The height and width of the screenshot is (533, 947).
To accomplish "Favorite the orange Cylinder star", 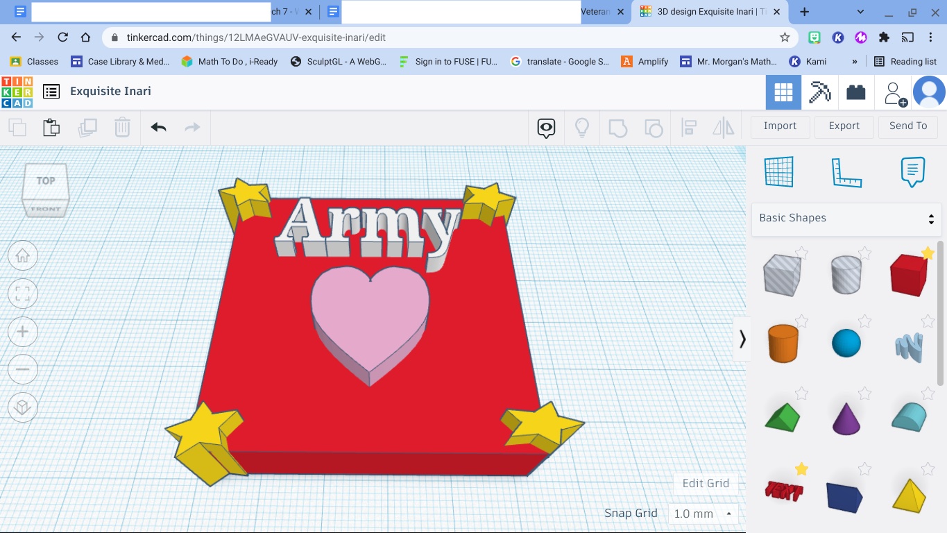I will click(802, 321).
